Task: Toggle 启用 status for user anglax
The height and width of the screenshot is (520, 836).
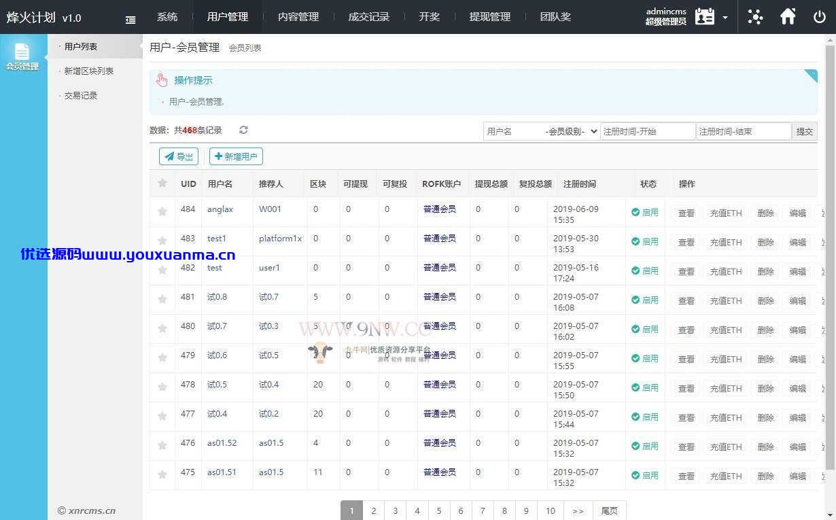Action: [x=645, y=212]
